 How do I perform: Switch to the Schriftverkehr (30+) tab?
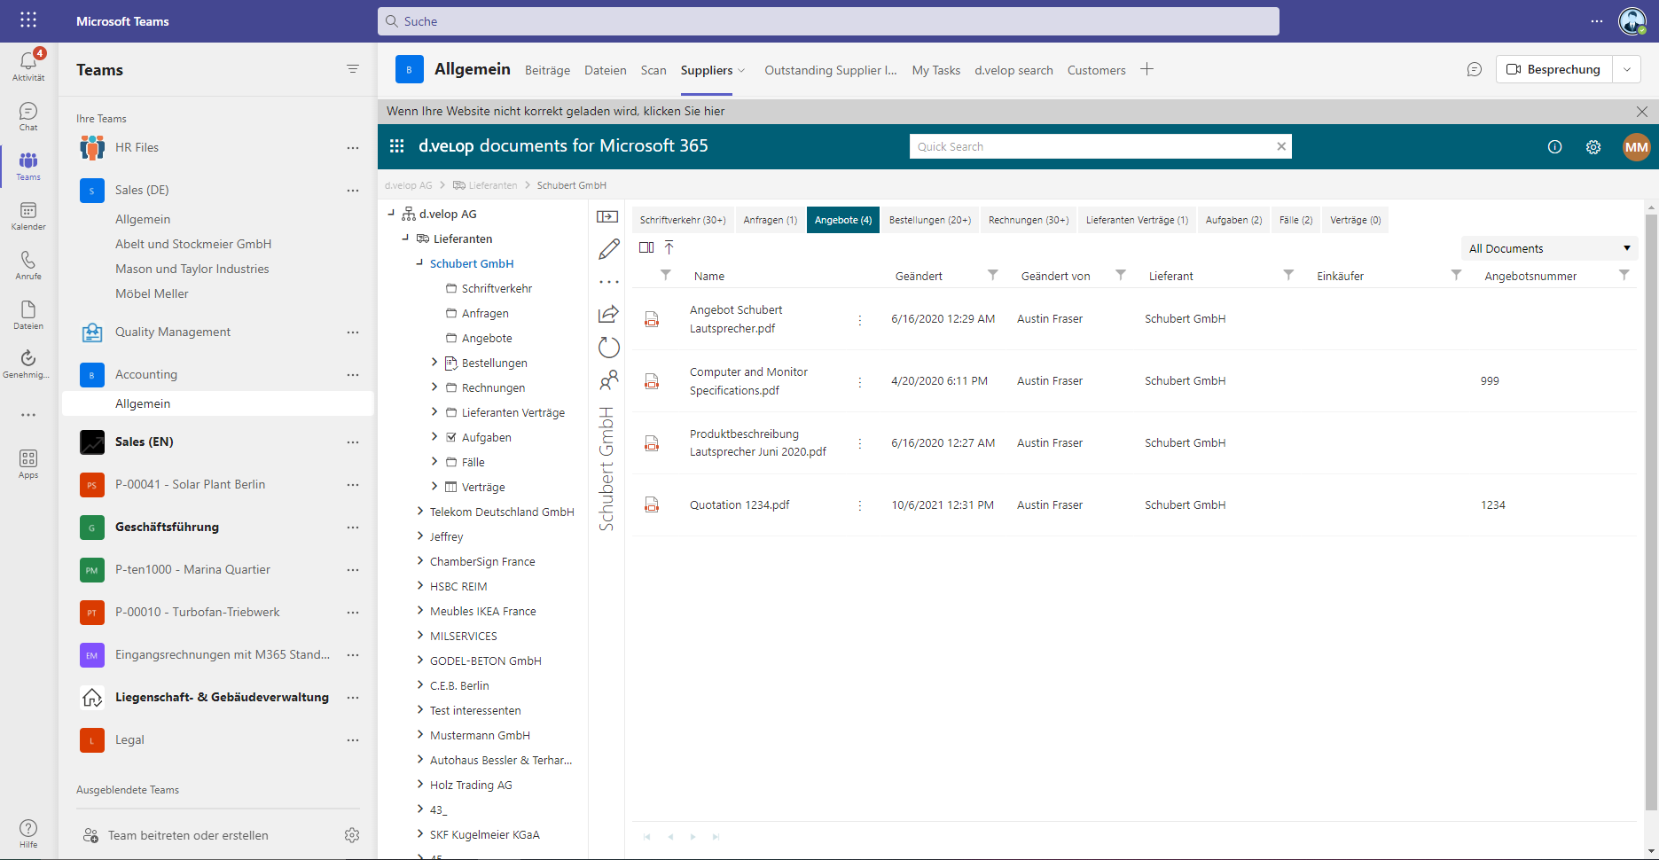coord(683,220)
